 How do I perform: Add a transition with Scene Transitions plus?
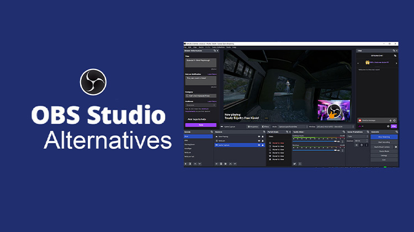[357, 145]
